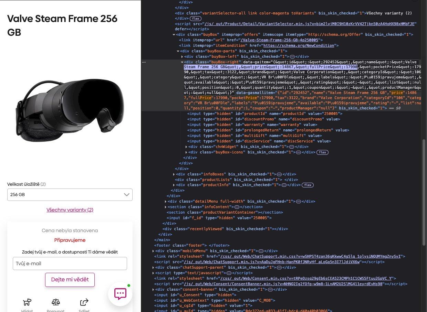Image resolution: width=427 pixels, height=312 pixels.
Task: Click flex badge next to productInfo div
Action: coord(308,185)
